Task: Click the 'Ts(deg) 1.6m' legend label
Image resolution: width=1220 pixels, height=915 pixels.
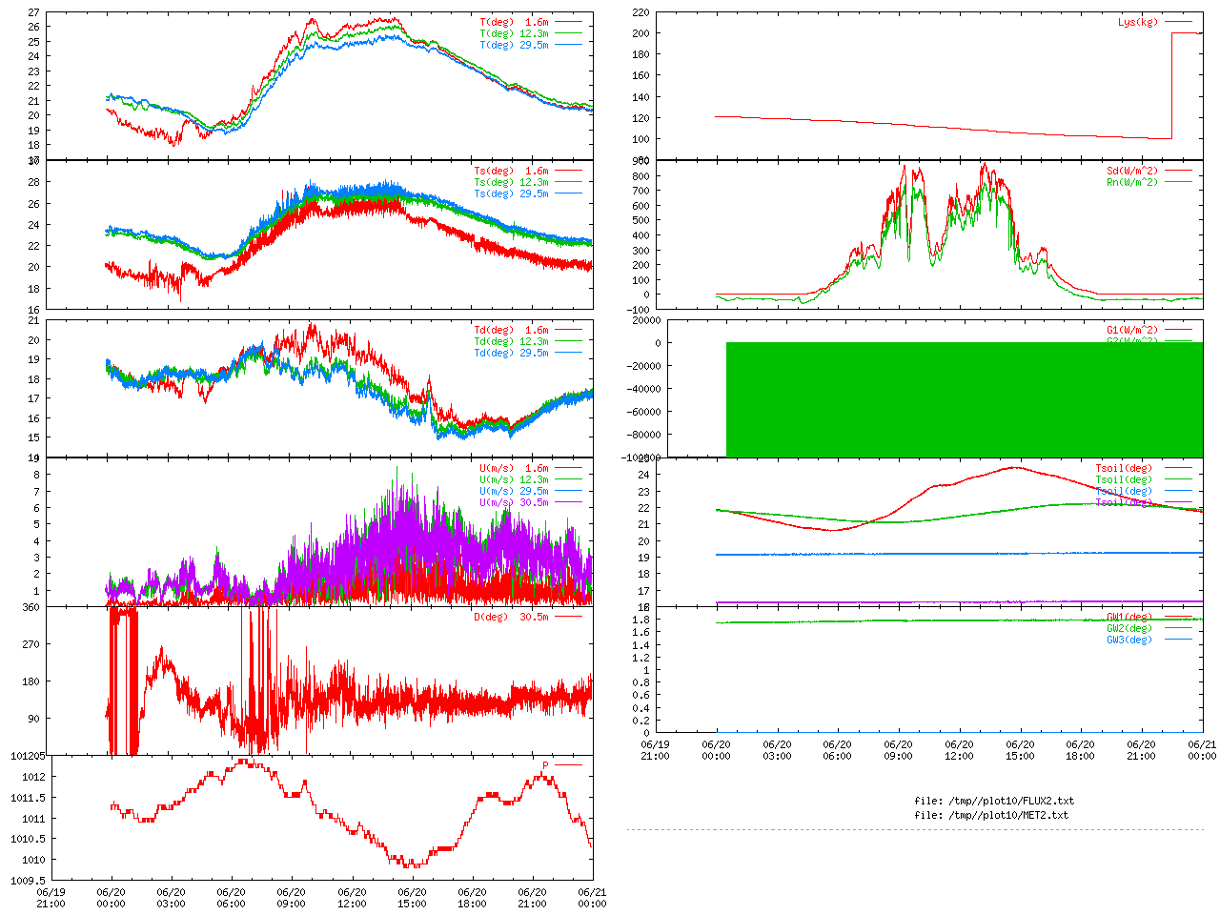Action: click(512, 171)
